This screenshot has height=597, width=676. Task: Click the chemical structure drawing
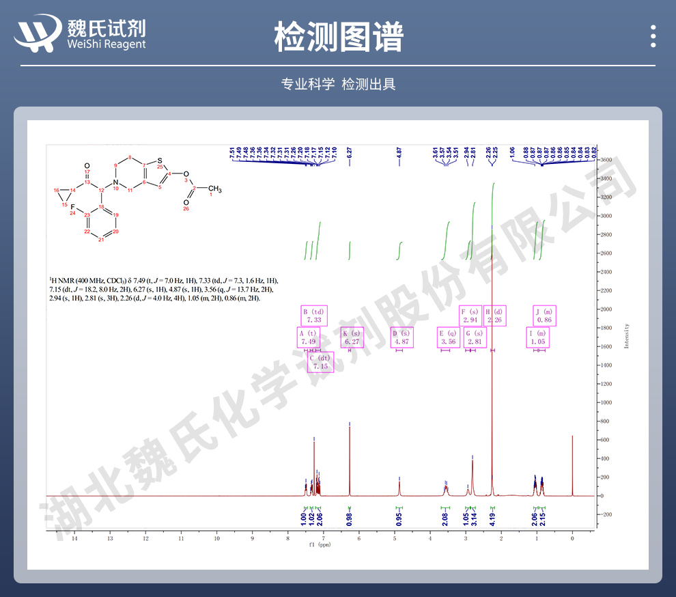click(x=137, y=199)
